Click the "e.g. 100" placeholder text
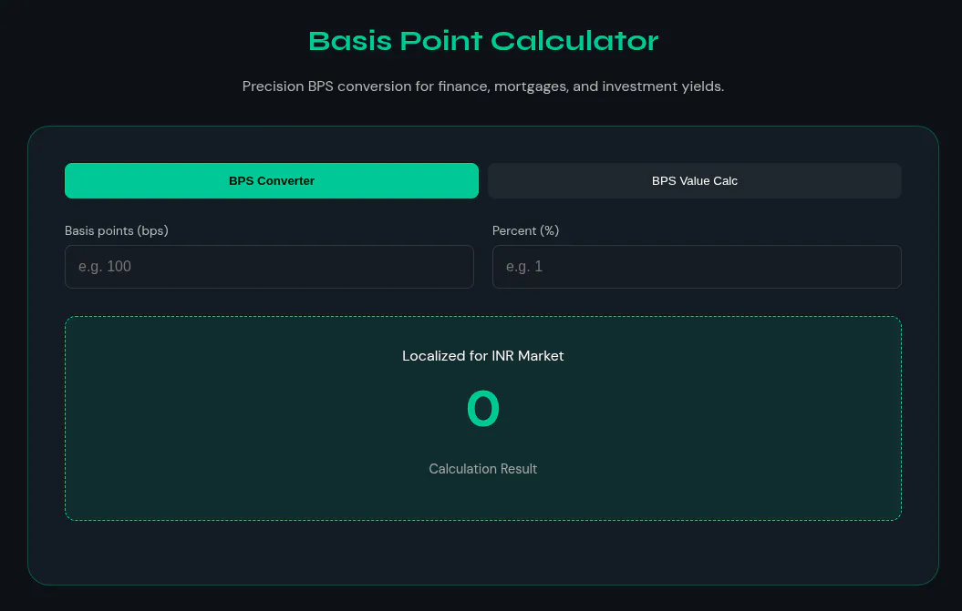The height and width of the screenshot is (611, 962). click(x=105, y=267)
